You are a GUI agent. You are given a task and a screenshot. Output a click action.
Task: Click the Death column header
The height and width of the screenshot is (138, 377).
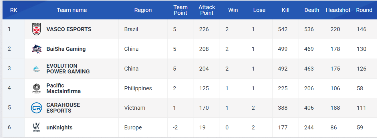coord(311,10)
